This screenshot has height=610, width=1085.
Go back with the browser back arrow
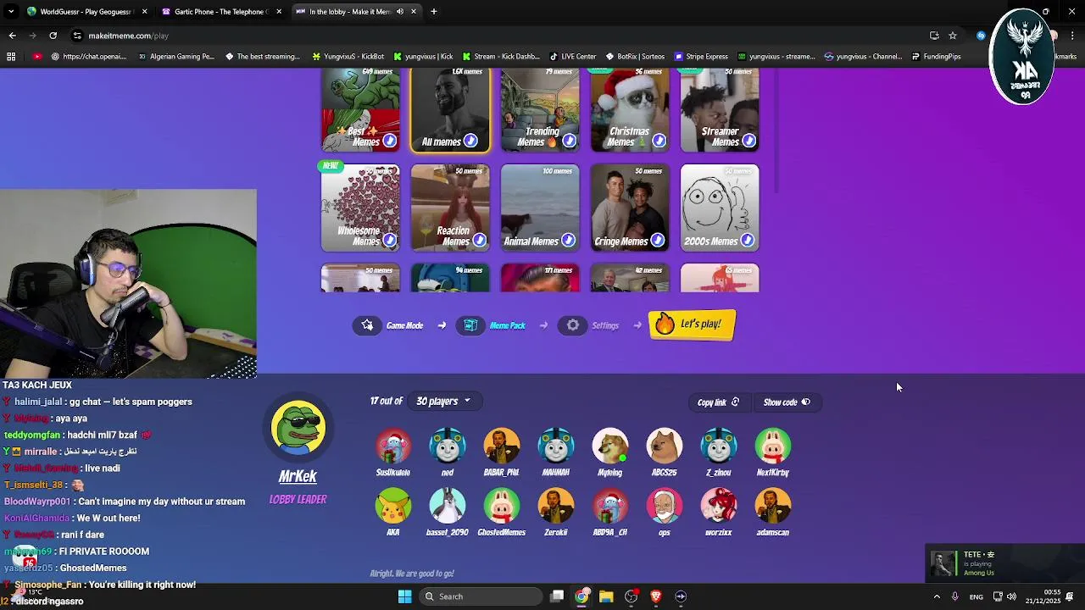pyautogui.click(x=12, y=36)
